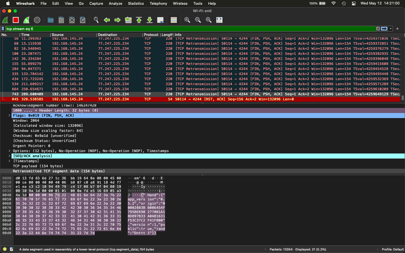The image size is (405, 253).
Task: Open the Statistics menu
Action: point(136,3)
